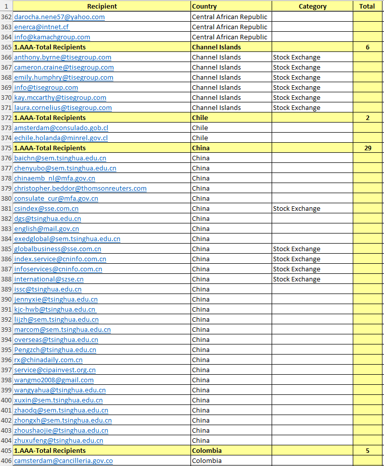The image size is (384, 466).
Task: Open the service@cipainvest.org.cn link
Action: coord(55,371)
